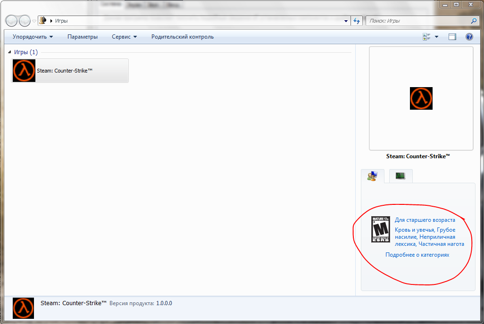Viewport: 484px width, 324px height.
Task: Click the Кровь и увечья content descriptors link
Action: click(429, 237)
